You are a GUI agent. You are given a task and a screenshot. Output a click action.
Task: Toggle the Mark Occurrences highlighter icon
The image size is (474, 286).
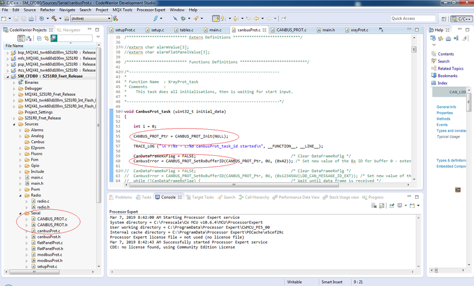pos(215,18)
